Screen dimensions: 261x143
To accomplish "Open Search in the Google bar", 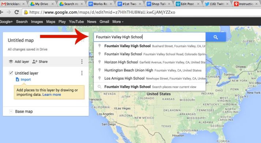I will 22,22.
